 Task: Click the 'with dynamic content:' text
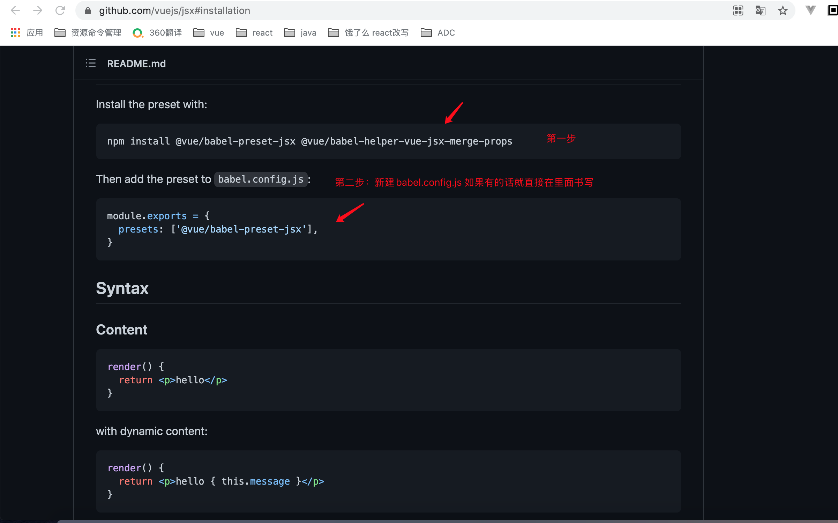click(x=152, y=431)
